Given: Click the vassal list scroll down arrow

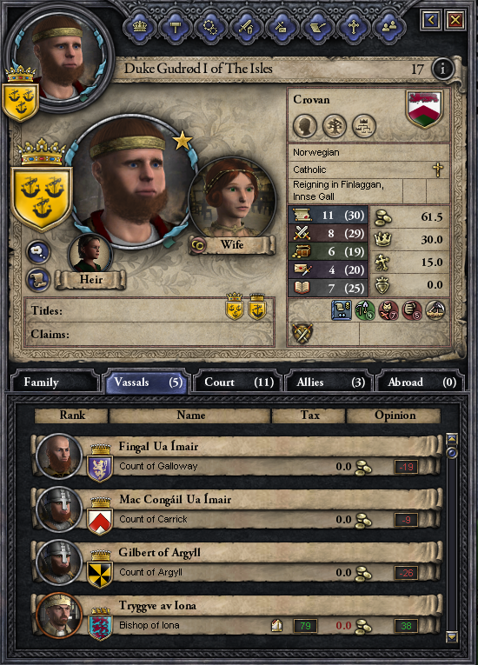Looking at the screenshot, I should pyautogui.click(x=452, y=636).
